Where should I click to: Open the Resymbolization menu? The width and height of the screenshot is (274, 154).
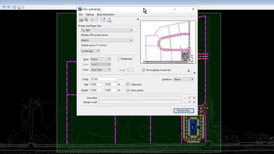coord(106,15)
